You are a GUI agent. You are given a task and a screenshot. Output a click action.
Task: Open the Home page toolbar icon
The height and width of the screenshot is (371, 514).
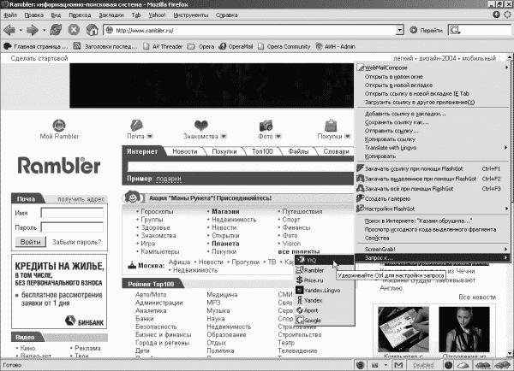tap(92, 30)
